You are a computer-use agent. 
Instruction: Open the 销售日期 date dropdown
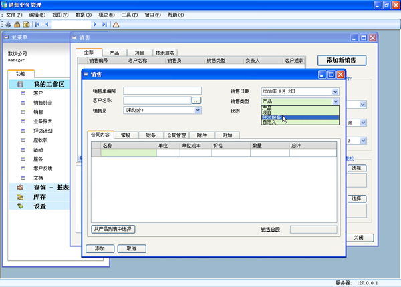(x=335, y=91)
